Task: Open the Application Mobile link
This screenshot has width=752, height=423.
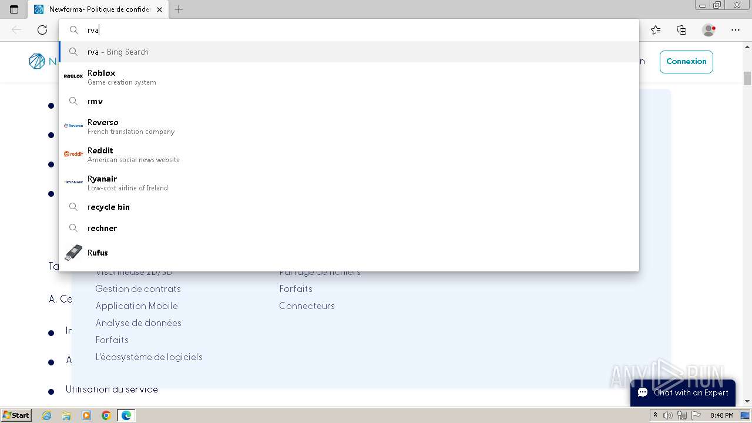Action: click(136, 306)
